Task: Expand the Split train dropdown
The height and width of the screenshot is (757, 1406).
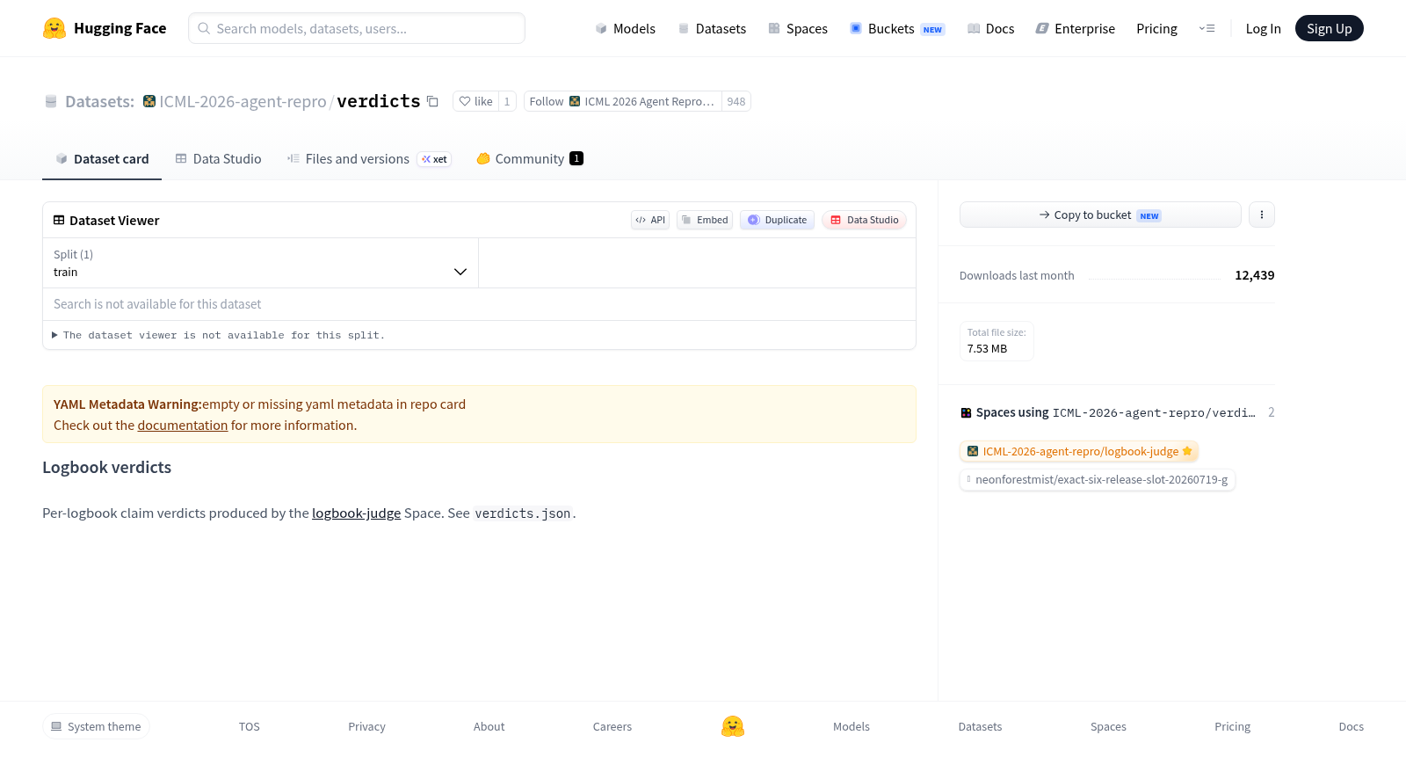Action: click(x=260, y=263)
